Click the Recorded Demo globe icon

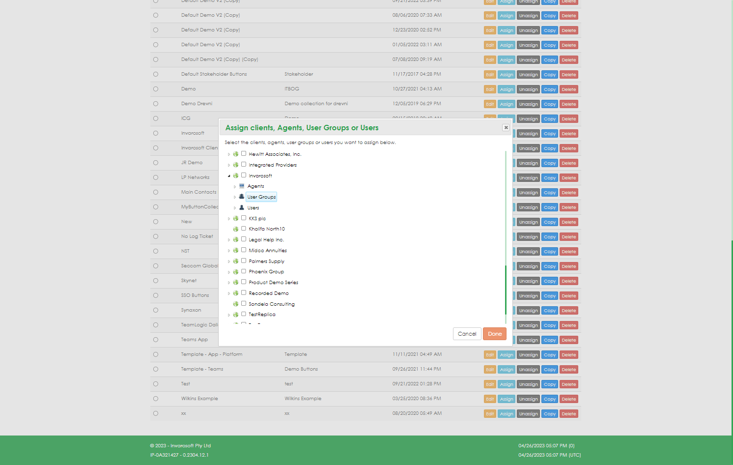pos(236,293)
